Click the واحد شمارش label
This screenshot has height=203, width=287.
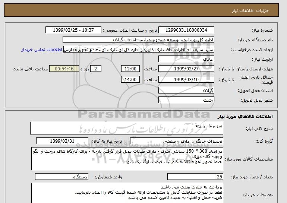tap(108, 177)
